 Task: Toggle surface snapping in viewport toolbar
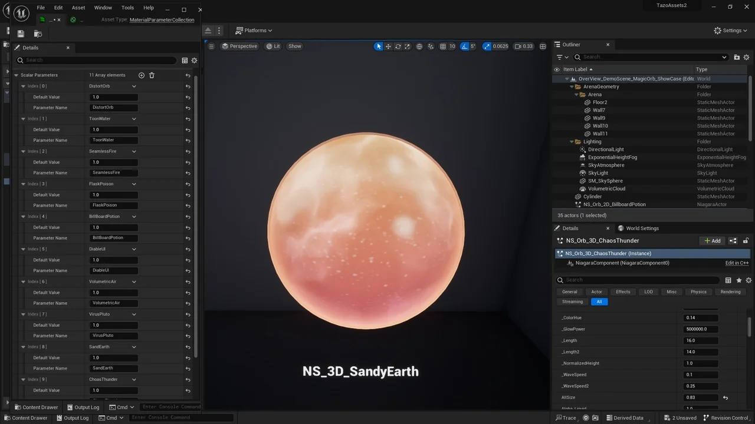click(x=431, y=46)
